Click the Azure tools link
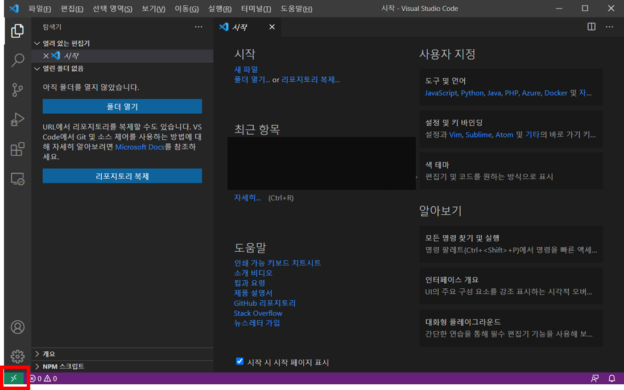Viewport: 624px width, 390px height. [x=531, y=93]
